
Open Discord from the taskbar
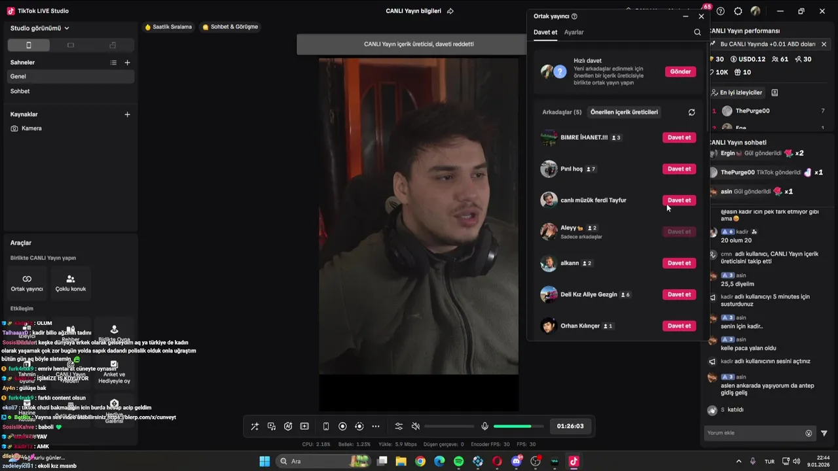tap(517, 461)
